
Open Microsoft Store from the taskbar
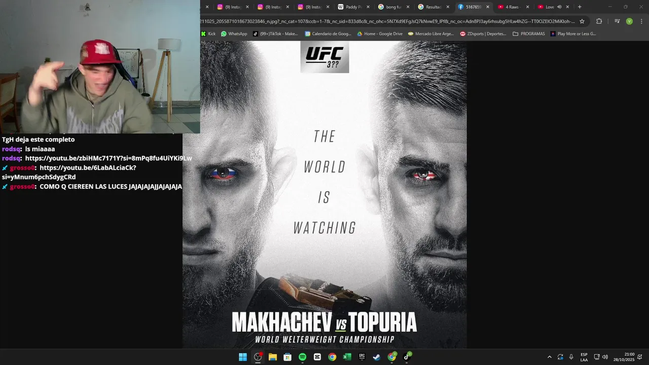pos(287,357)
